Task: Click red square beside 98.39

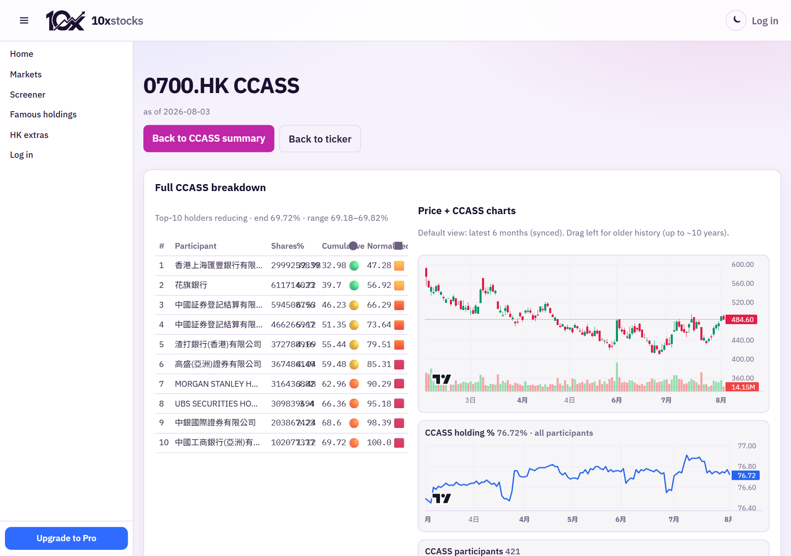Action: coord(399,423)
